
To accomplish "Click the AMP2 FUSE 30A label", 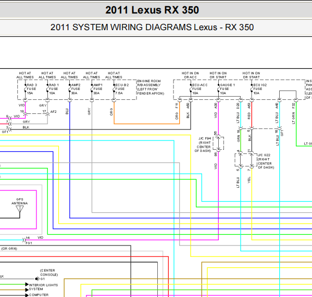I will [76, 89].
